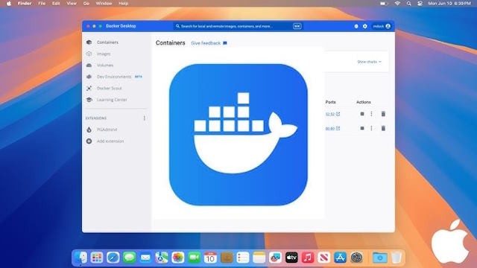This screenshot has height=268, width=477.
Task: Stop the container in the 80:80 row
Action: point(362,128)
